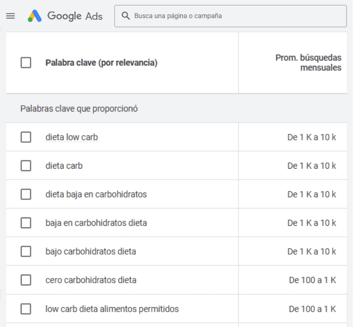The width and height of the screenshot is (353, 327).
Task: Click the Google Ads logo
Action: (35, 16)
